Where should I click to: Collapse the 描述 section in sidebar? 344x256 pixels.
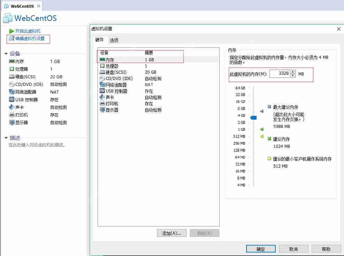click(6, 138)
